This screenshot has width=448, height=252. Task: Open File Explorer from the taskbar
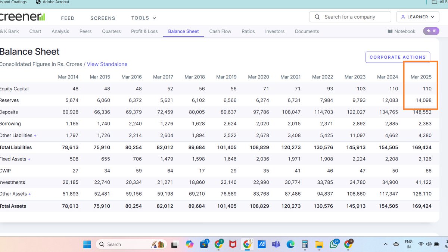coord(319,244)
